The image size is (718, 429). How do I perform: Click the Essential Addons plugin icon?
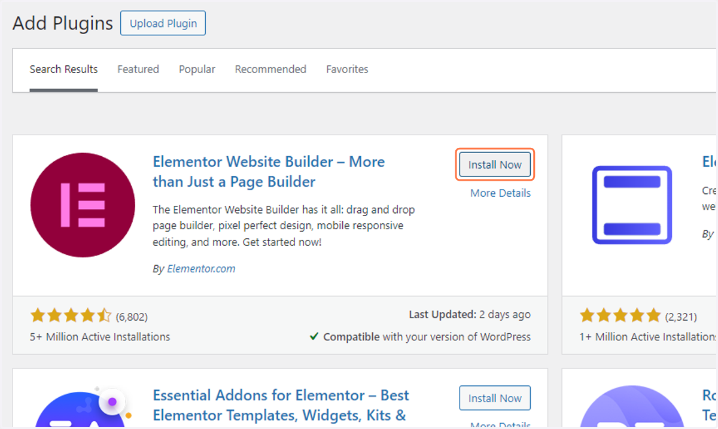83,407
